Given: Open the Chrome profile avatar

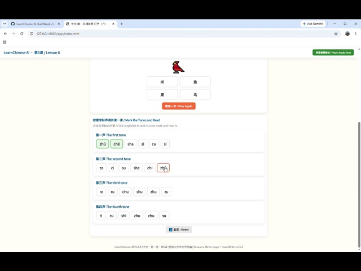Looking at the screenshot, I should (x=347, y=34).
